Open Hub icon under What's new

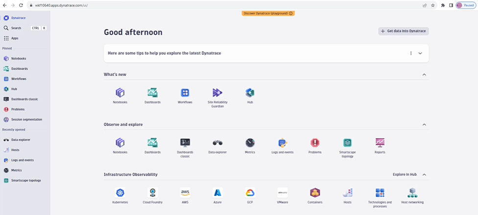pos(250,93)
